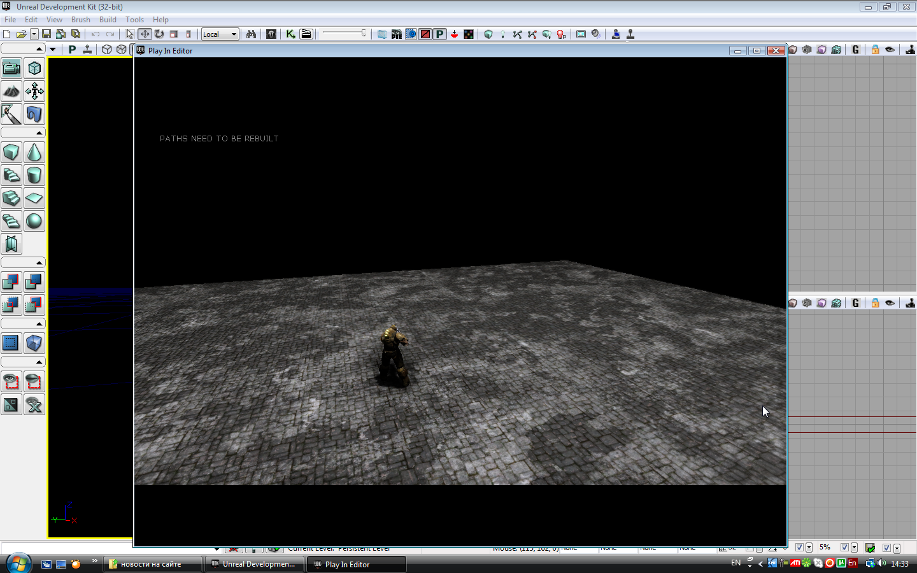Open viewport options dropdown arrow

click(x=53, y=50)
